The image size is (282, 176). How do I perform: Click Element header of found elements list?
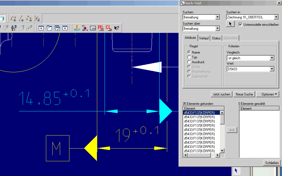click(203, 108)
